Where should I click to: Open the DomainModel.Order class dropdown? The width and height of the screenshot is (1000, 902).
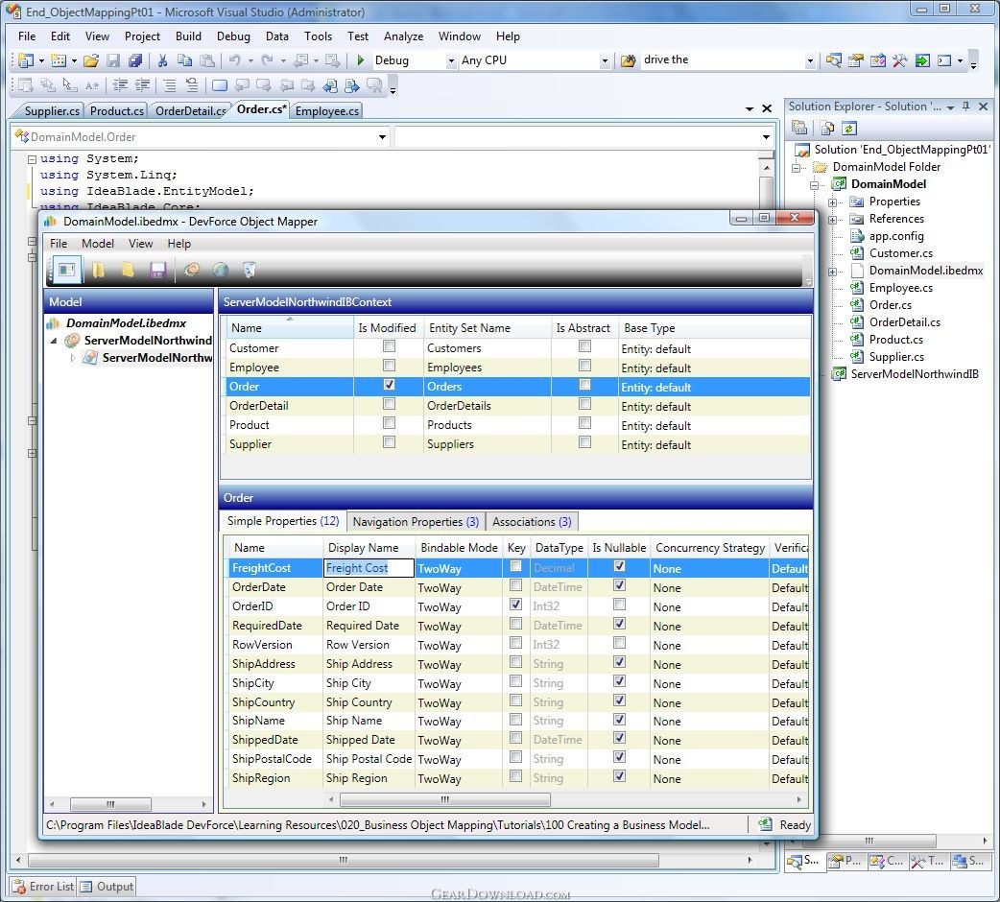click(x=383, y=137)
